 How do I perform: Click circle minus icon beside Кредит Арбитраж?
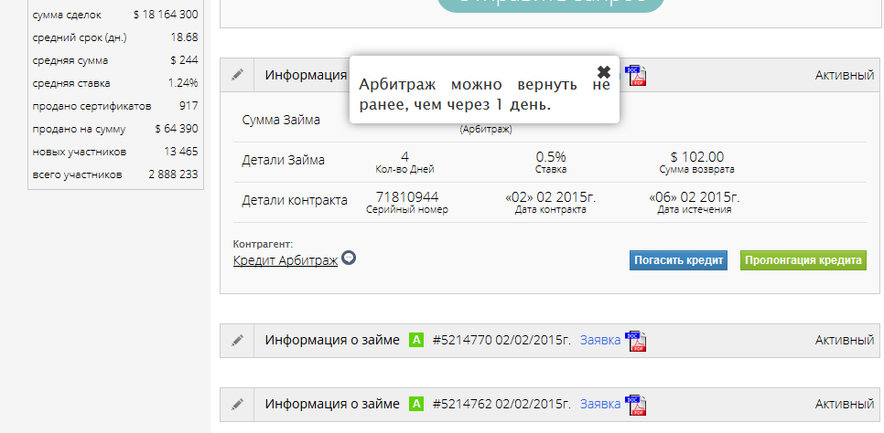349,258
